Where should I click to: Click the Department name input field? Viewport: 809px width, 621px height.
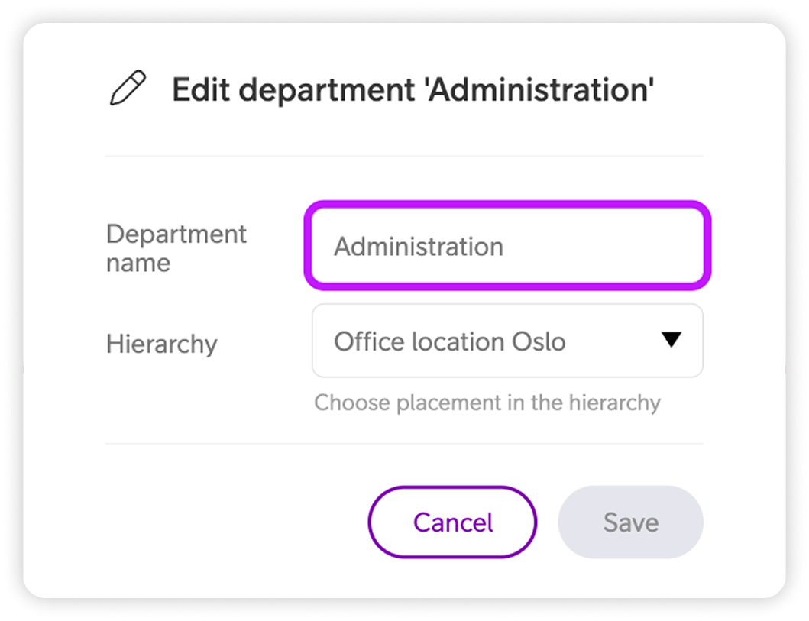click(507, 247)
